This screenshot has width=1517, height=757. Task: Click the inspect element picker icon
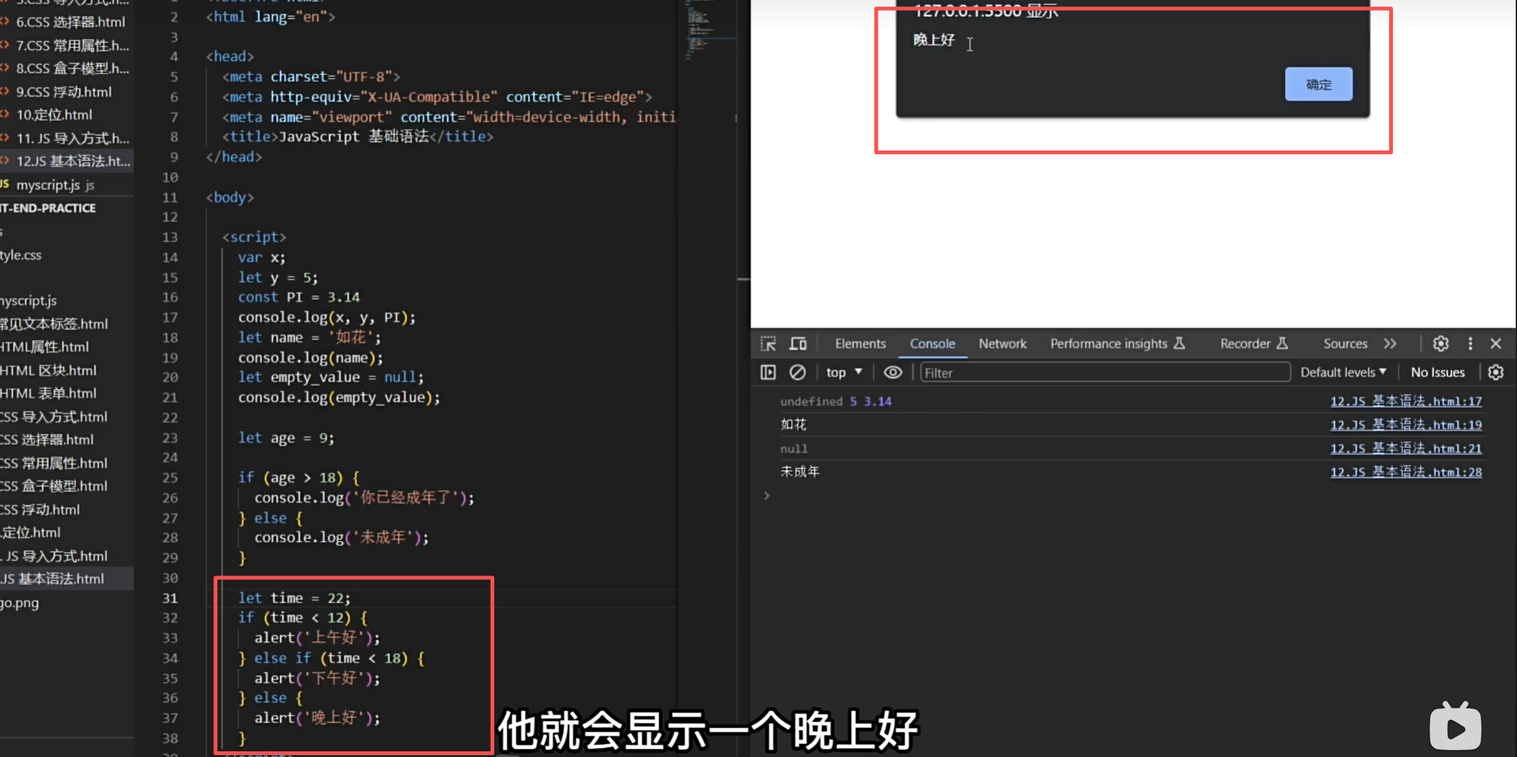(768, 343)
